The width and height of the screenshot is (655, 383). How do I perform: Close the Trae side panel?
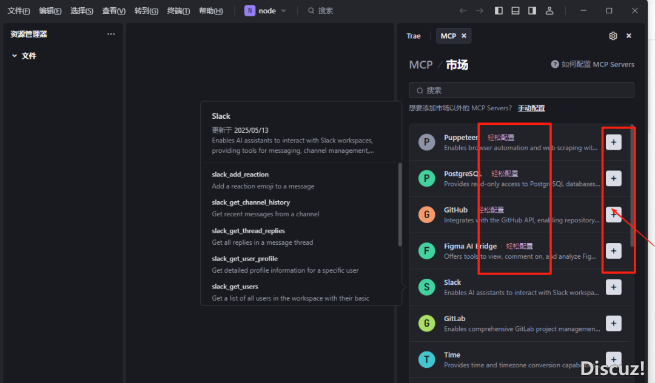[629, 36]
